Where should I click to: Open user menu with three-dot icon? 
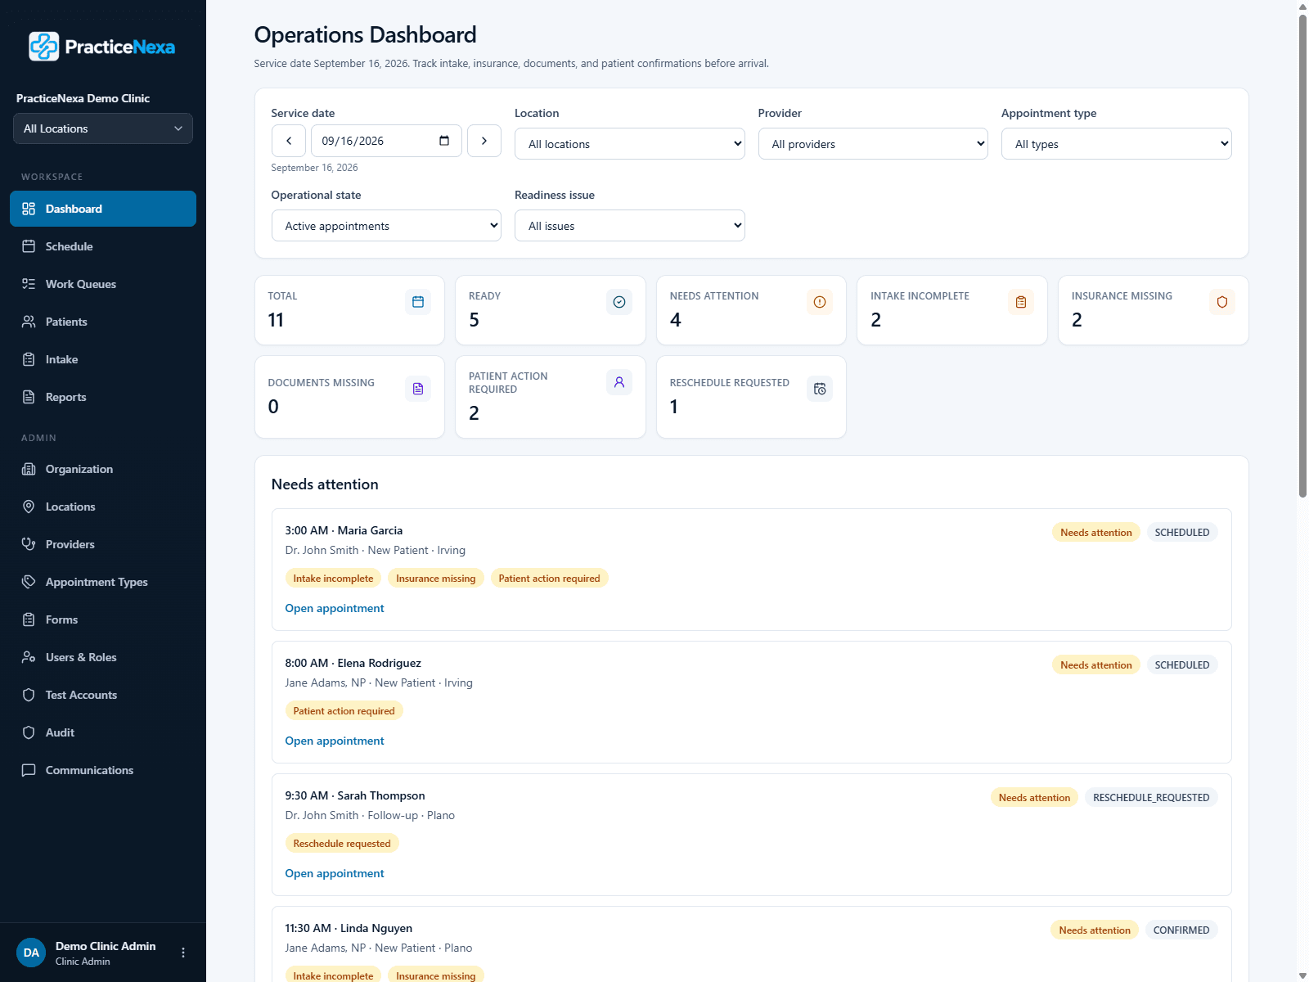[183, 953]
